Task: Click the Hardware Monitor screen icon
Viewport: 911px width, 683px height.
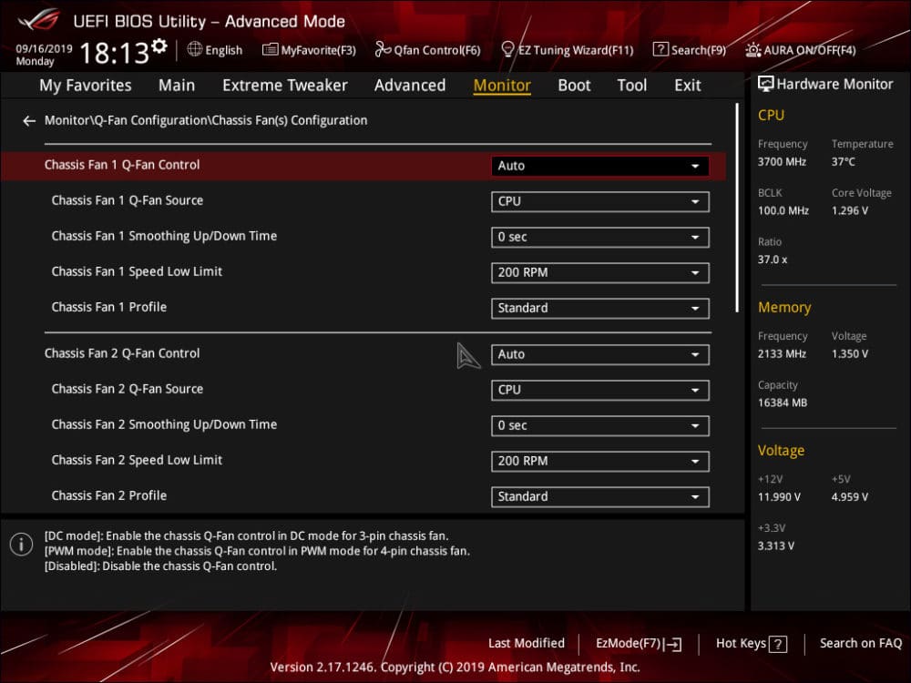Action: click(766, 84)
